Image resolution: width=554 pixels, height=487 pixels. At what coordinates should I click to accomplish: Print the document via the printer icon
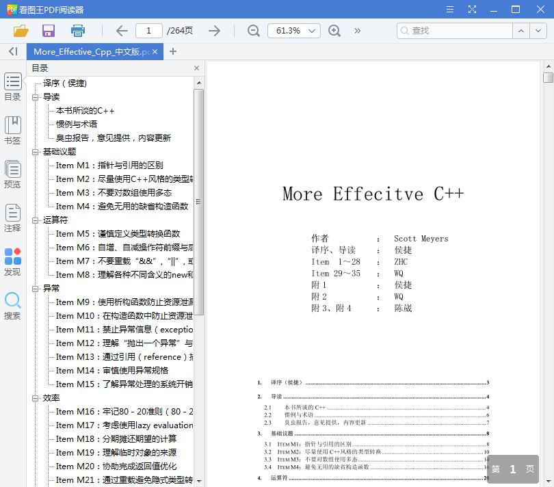point(77,31)
